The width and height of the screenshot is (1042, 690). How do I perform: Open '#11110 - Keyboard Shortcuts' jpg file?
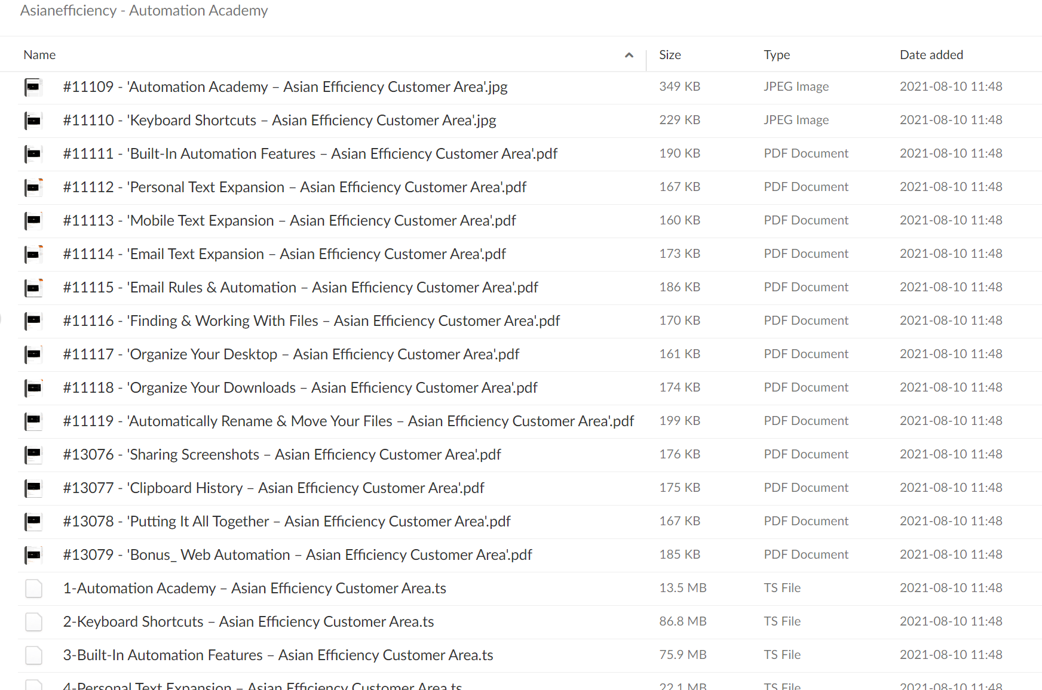click(x=280, y=121)
